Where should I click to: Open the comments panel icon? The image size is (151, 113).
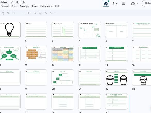pos(123,4)
